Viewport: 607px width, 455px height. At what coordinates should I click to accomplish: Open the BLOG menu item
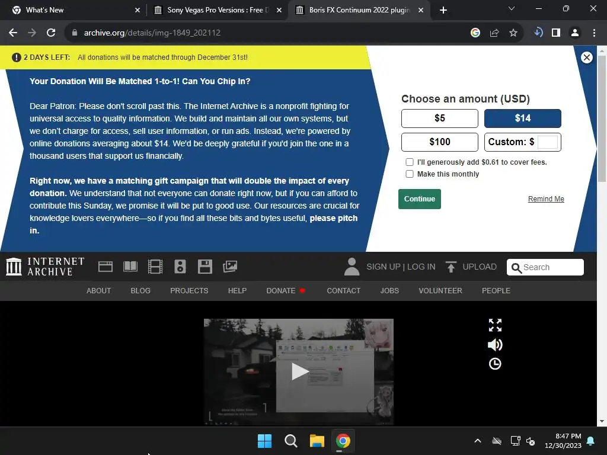click(x=140, y=290)
